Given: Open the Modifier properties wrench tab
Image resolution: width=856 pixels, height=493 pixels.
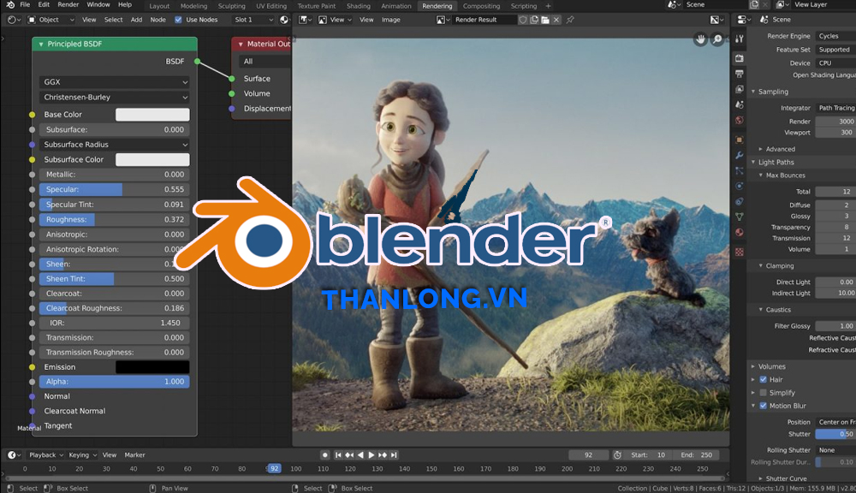Looking at the screenshot, I should coord(740,155).
